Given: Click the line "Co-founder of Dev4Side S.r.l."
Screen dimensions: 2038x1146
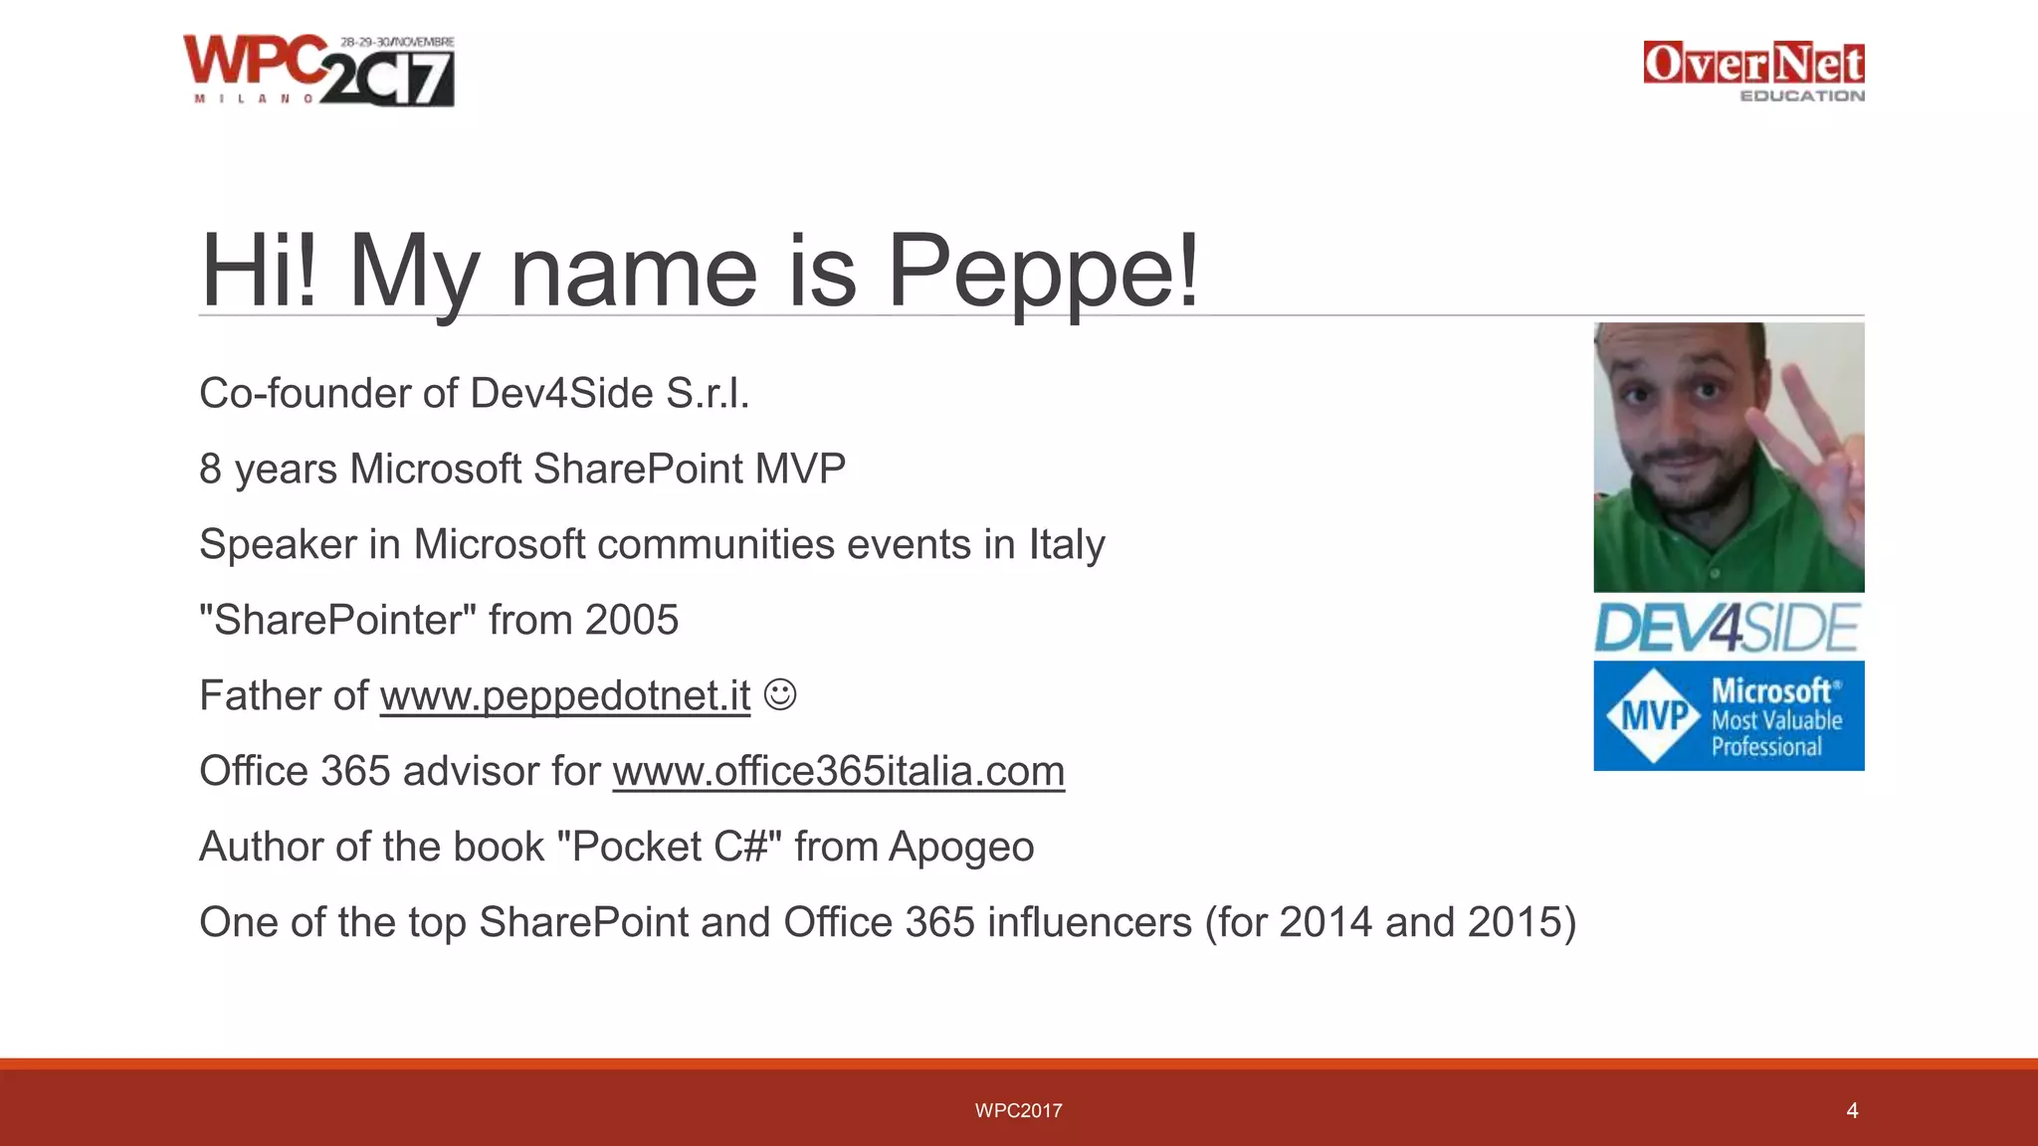Looking at the screenshot, I should pyautogui.click(x=474, y=393).
